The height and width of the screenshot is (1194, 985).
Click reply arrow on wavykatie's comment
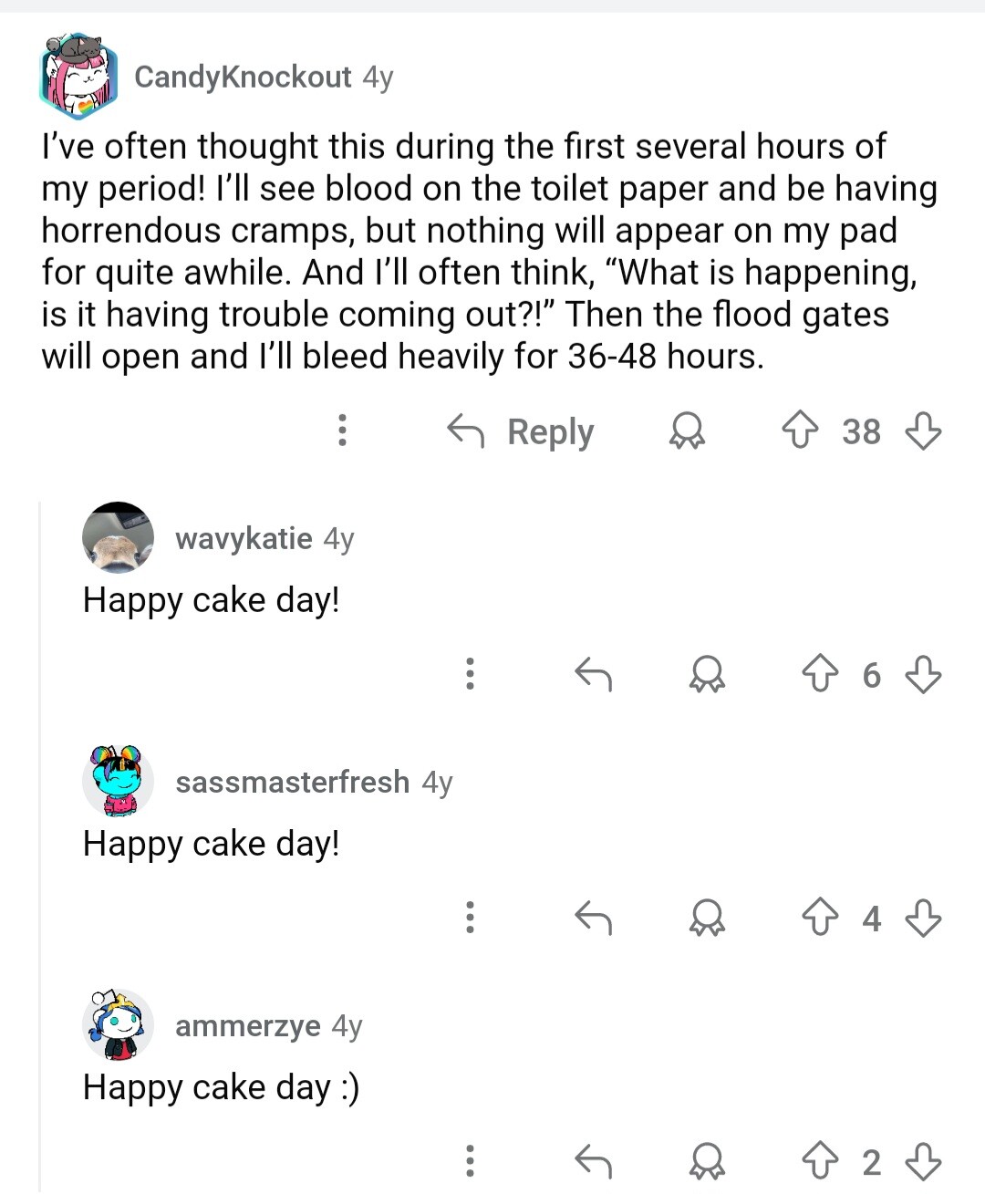tap(593, 674)
